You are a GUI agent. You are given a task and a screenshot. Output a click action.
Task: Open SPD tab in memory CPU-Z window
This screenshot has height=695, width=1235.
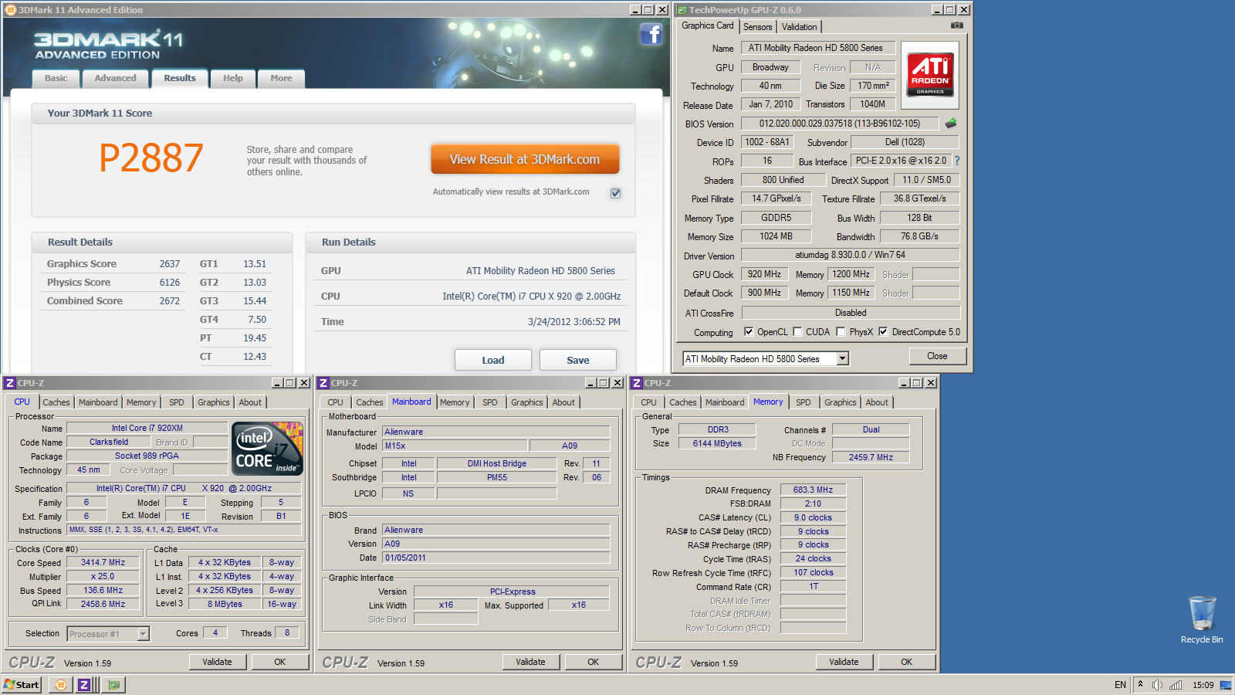click(x=804, y=402)
